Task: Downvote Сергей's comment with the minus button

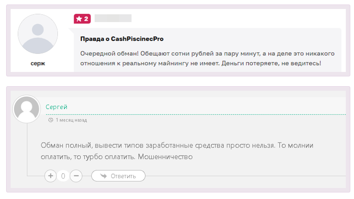Action: point(76,176)
